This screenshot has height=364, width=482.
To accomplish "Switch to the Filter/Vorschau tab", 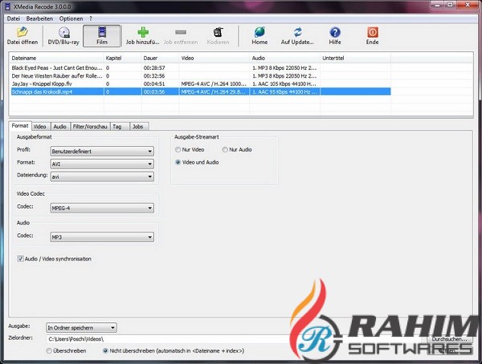I will (90, 127).
